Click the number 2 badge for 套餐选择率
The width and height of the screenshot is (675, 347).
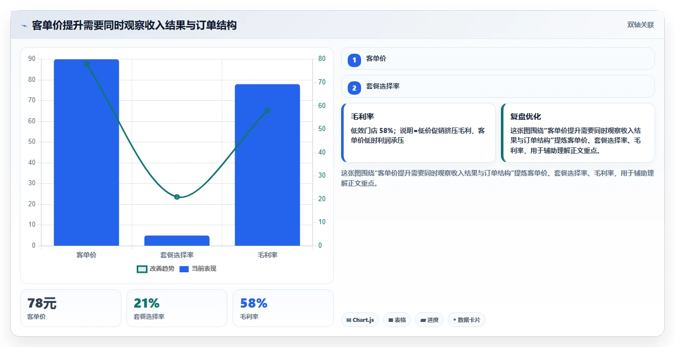click(354, 88)
